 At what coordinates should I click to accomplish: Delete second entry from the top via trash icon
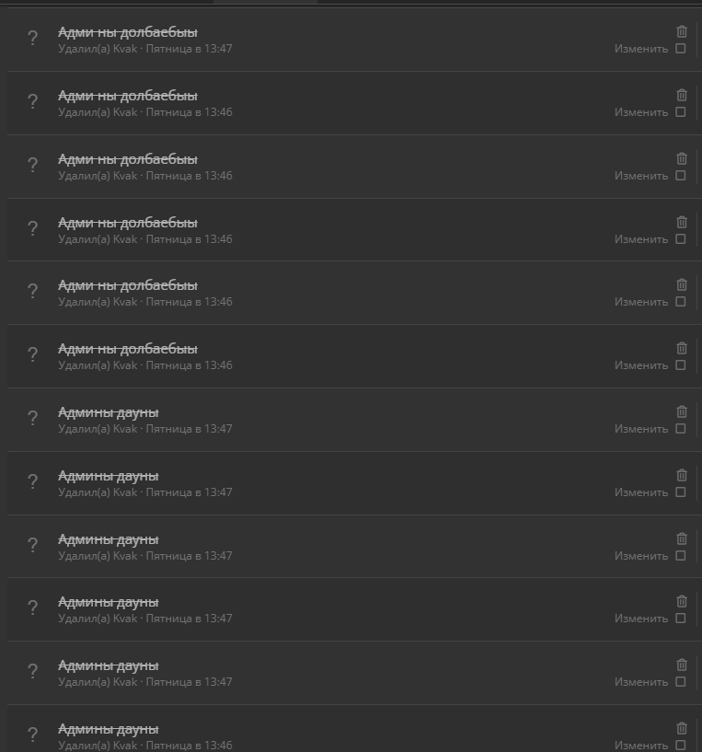pyautogui.click(x=682, y=95)
